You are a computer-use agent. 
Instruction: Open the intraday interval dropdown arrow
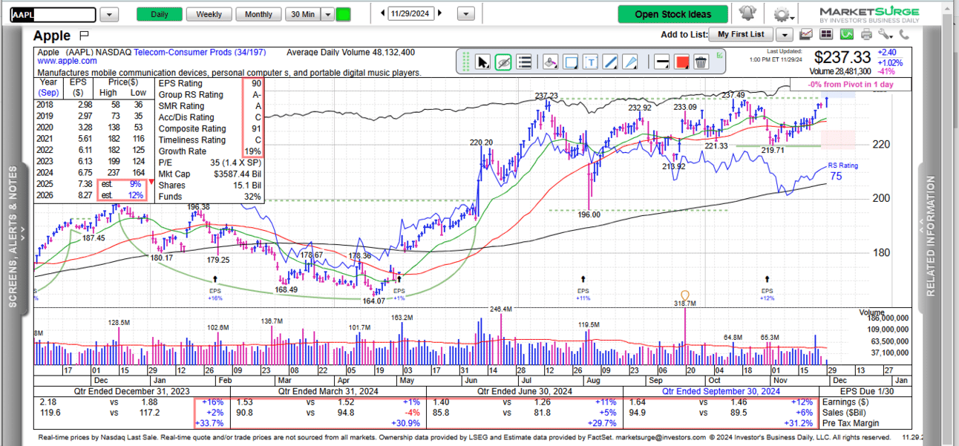click(x=327, y=14)
